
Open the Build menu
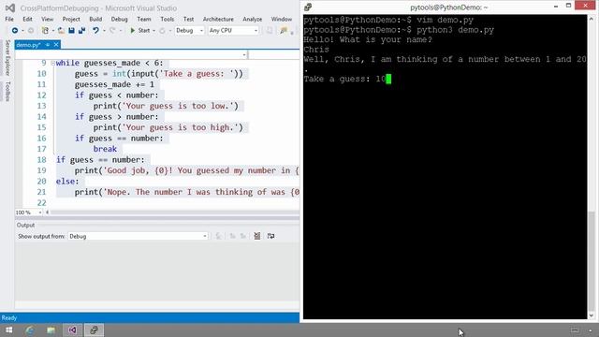[95, 19]
